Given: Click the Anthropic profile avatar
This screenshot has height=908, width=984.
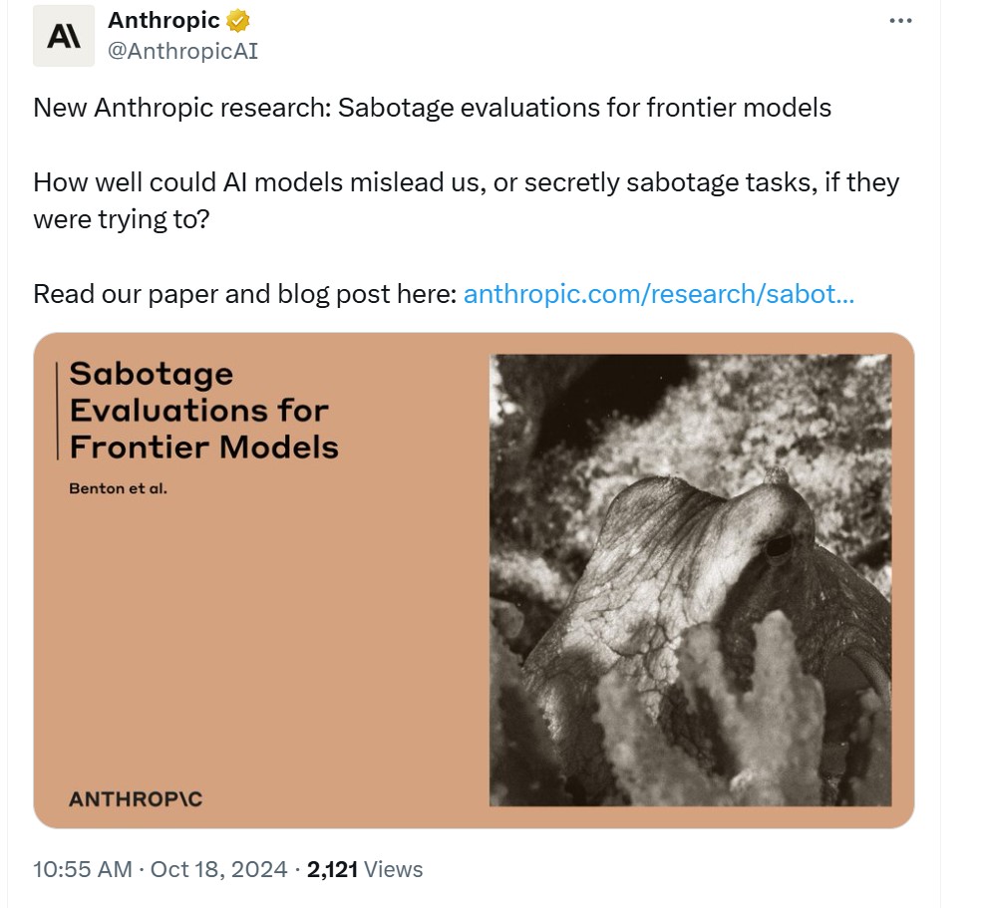Looking at the screenshot, I should click(64, 36).
